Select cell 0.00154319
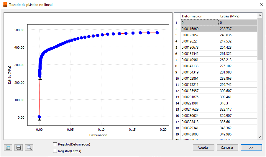 click(200, 72)
